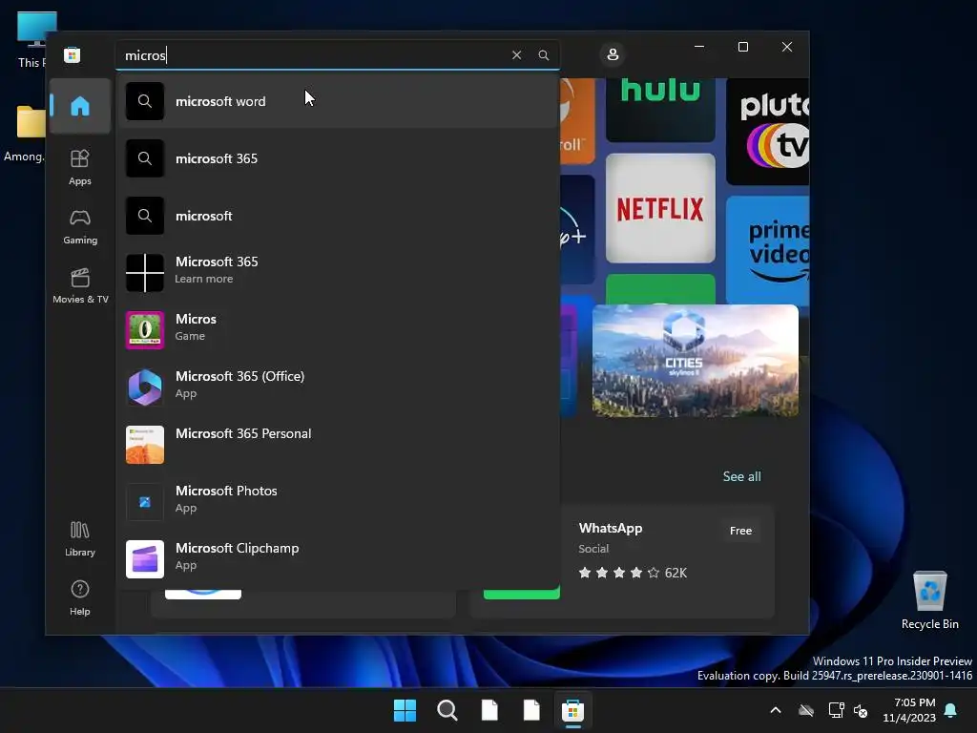Open the user account profile icon

tap(613, 54)
